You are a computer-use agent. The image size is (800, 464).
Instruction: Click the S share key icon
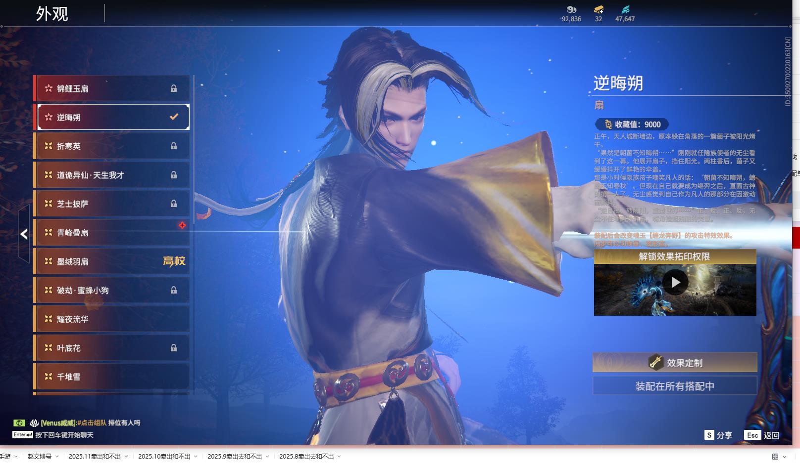709,435
